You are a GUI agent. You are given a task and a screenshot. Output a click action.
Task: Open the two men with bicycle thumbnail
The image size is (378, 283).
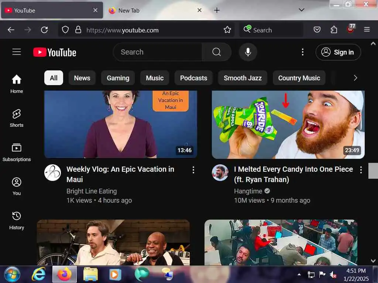click(113, 242)
